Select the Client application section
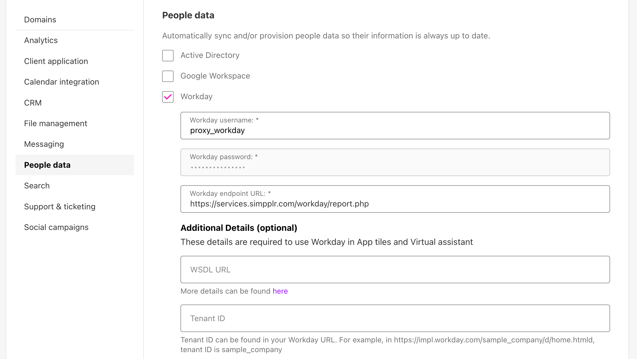Viewport: 637px width, 359px height. 56,61
